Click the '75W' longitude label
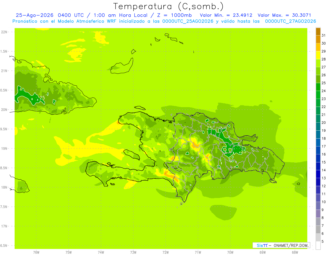 point(68,252)
